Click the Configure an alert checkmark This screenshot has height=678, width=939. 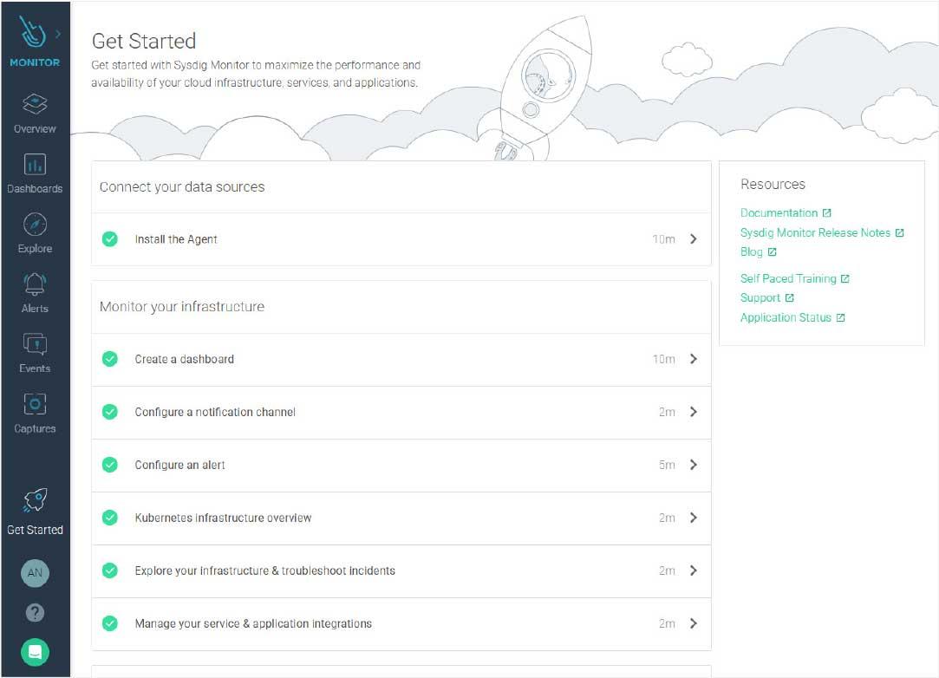[110, 465]
